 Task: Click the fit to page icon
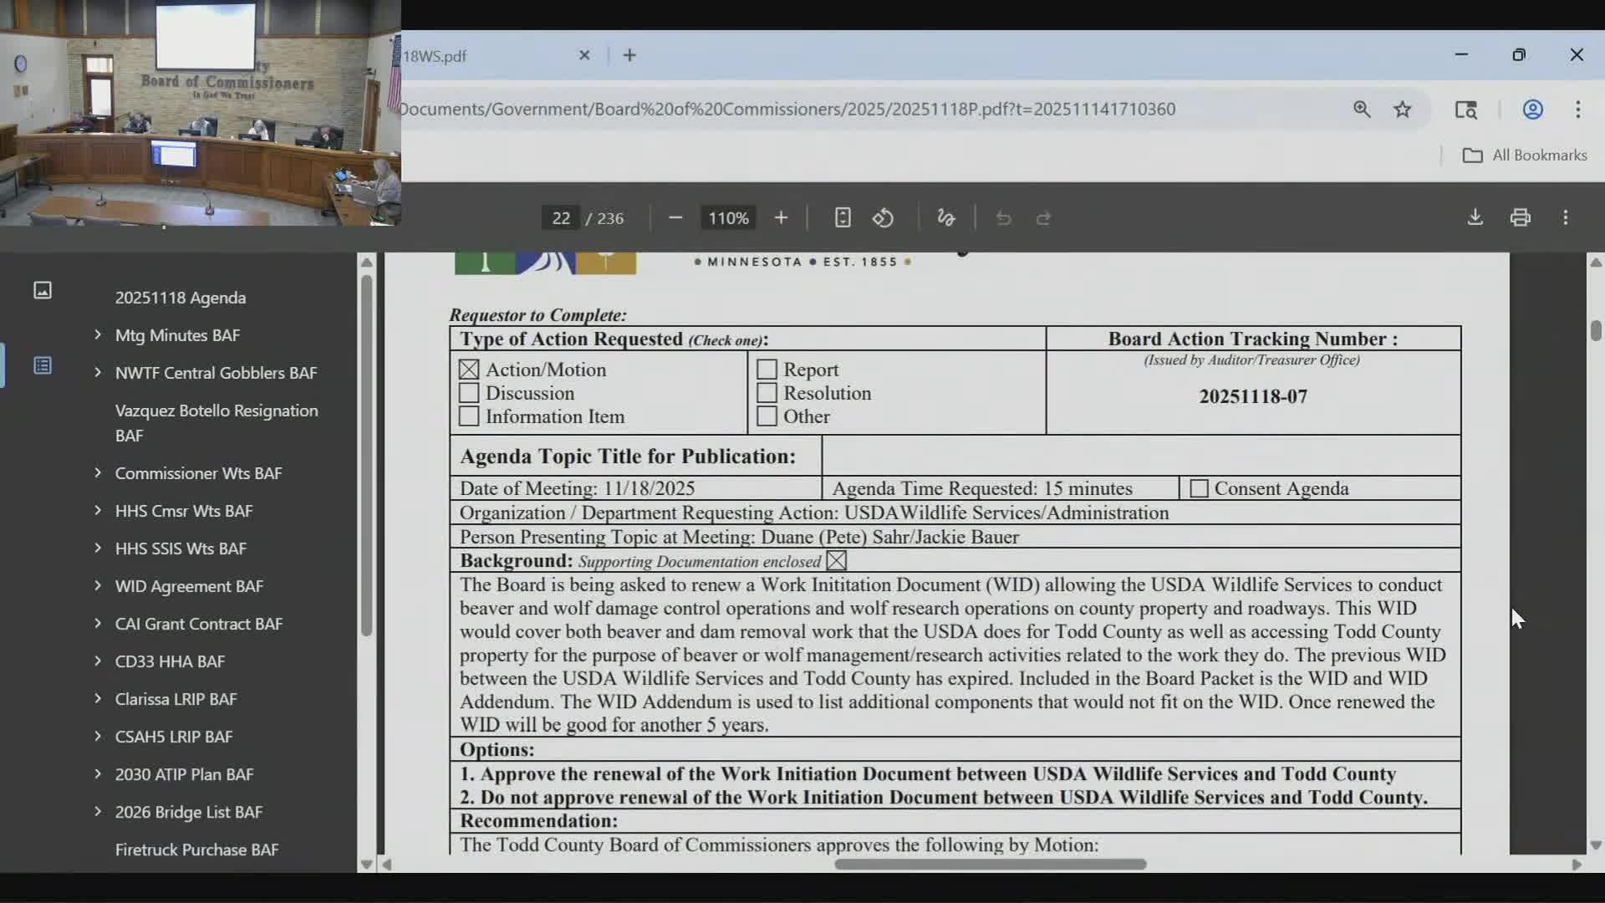click(842, 217)
